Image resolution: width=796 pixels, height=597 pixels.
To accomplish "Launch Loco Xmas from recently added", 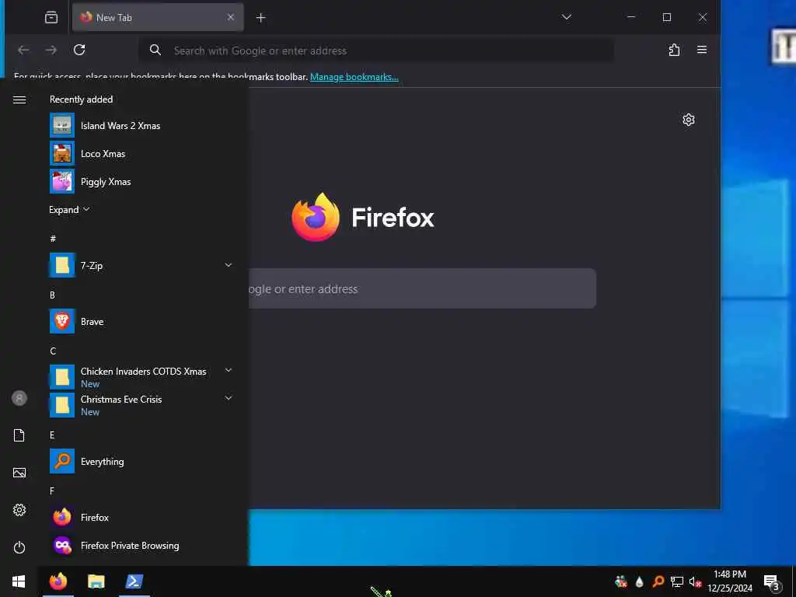I will (103, 153).
